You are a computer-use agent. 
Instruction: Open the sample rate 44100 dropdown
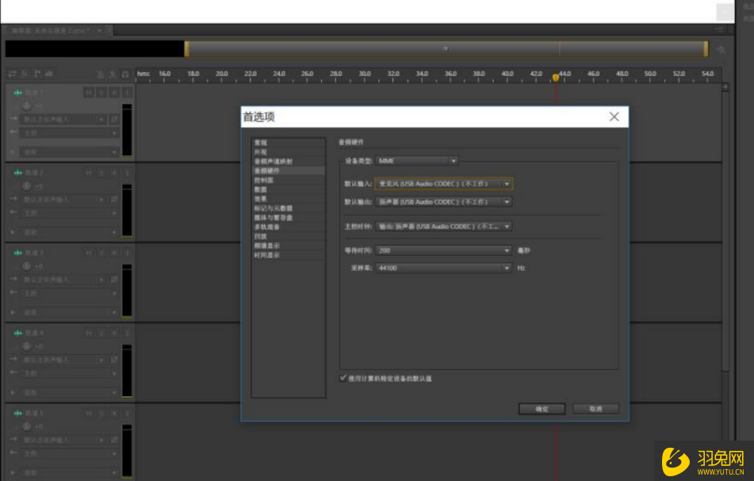coord(443,268)
